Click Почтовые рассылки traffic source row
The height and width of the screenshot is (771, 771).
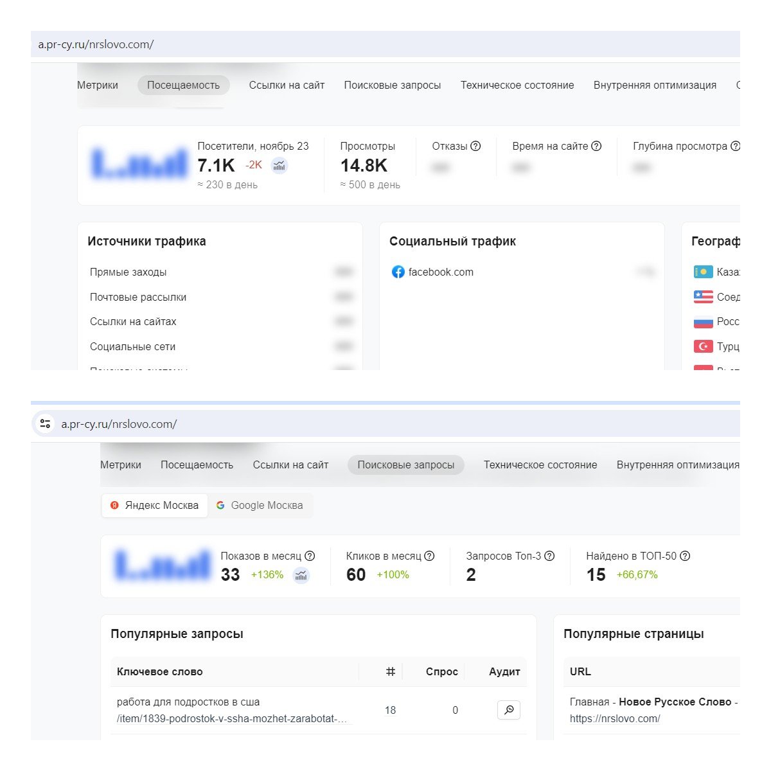coord(221,297)
